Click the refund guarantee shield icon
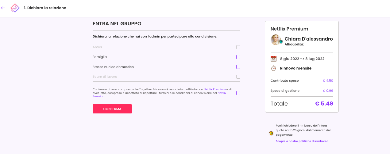 point(271,133)
